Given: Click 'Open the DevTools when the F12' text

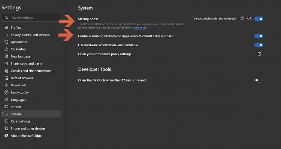Looking at the screenshot, I should [x=112, y=80].
